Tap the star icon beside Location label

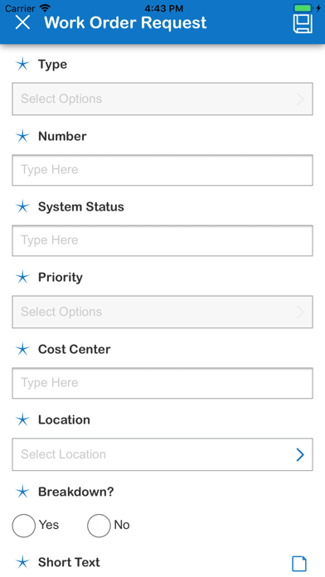pyautogui.click(x=22, y=419)
